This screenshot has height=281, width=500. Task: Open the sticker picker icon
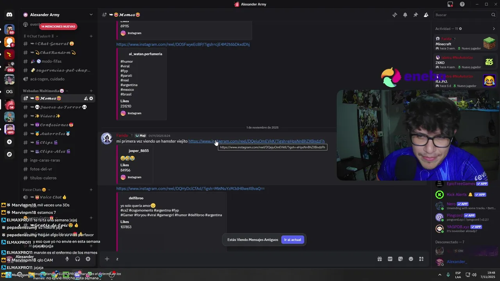pyautogui.click(x=400, y=259)
